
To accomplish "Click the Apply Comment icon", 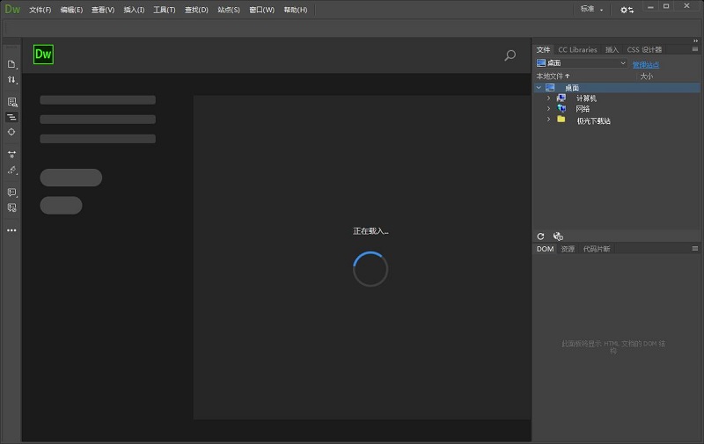I will tap(11, 192).
